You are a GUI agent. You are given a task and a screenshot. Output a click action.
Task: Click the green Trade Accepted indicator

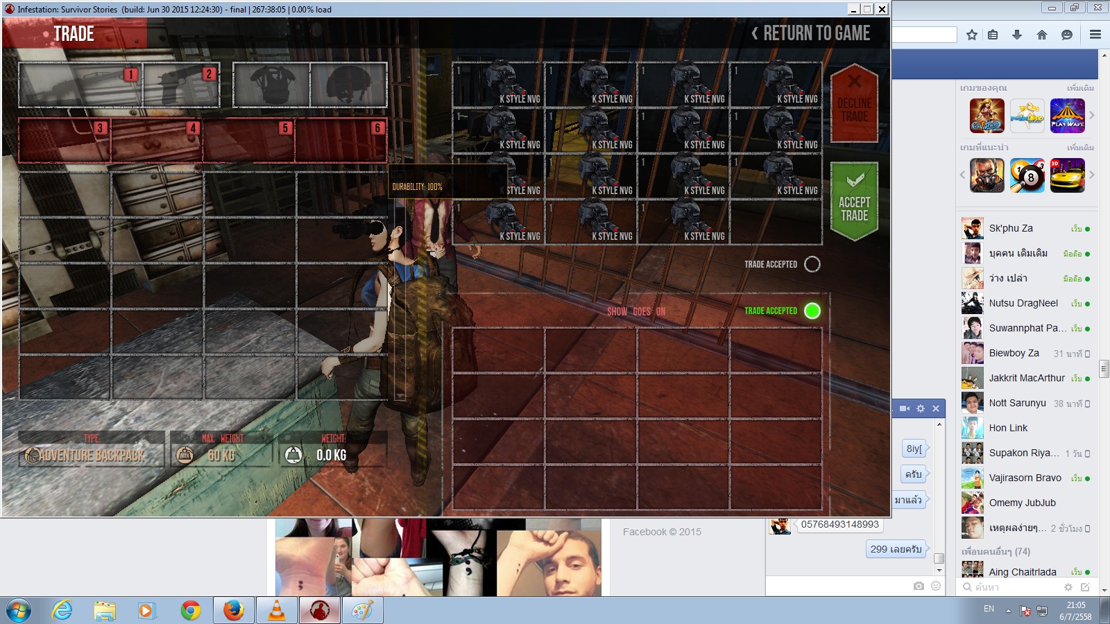pos(812,311)
